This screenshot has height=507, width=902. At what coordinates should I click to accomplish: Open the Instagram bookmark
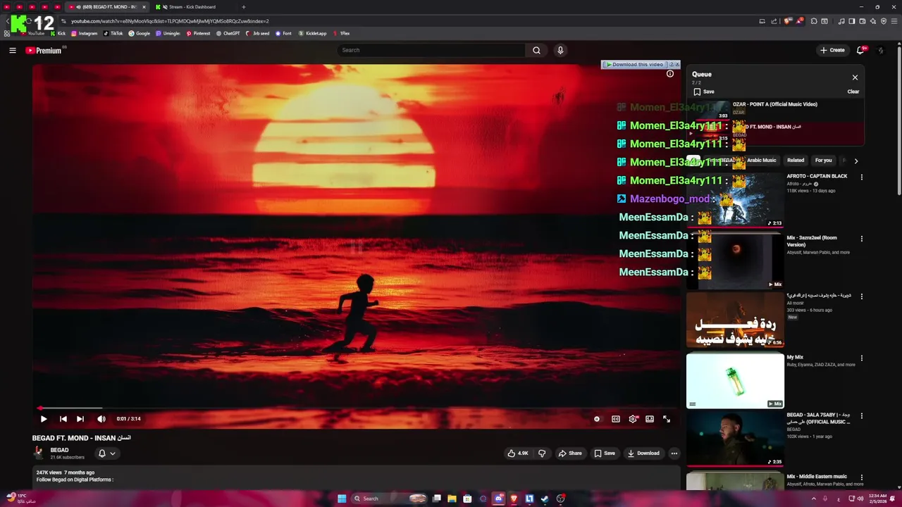click(84, 33)
